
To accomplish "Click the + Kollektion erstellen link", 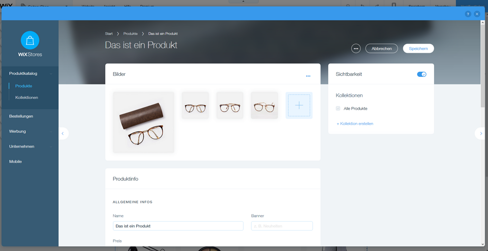I will point(355,123).
